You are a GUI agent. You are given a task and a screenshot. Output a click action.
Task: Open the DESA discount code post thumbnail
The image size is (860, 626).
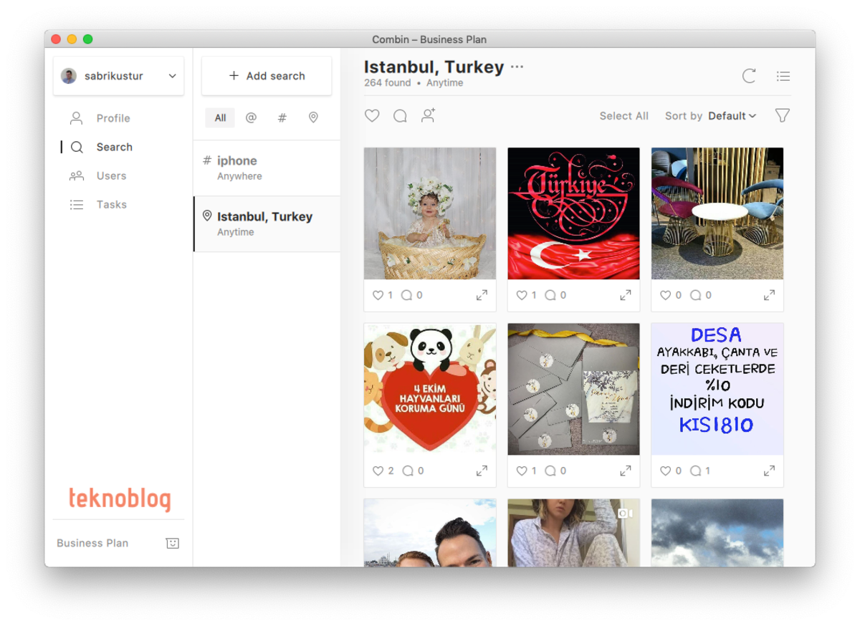tap(717, 388)
